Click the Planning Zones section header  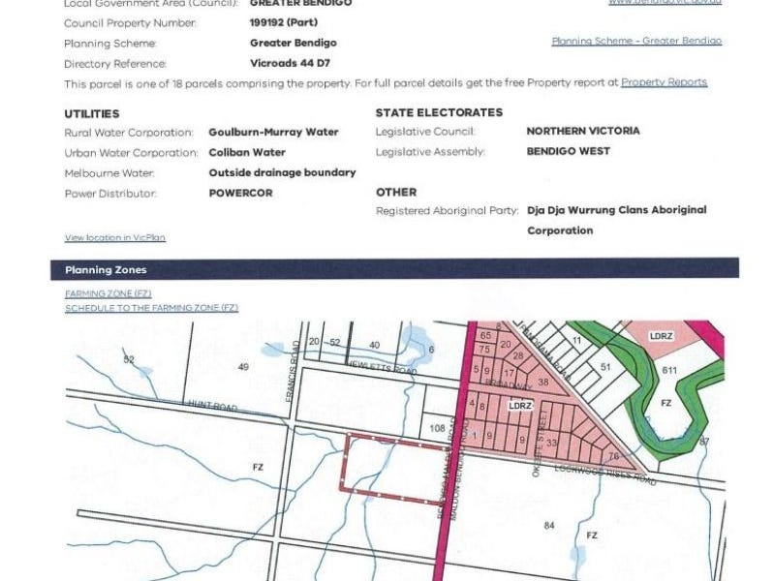pyautogui.click(x=394, y=270)
